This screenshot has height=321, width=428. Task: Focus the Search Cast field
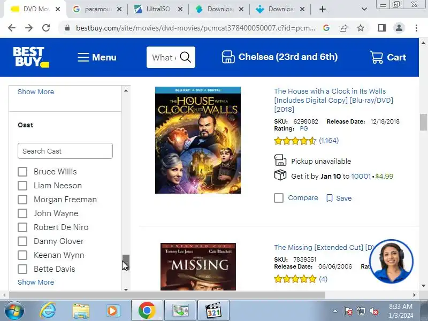click(x=65, y=151)
